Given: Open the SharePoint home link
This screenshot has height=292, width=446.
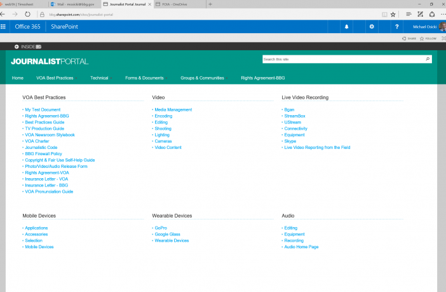Looking at the screenshot, I should (64, 27).
